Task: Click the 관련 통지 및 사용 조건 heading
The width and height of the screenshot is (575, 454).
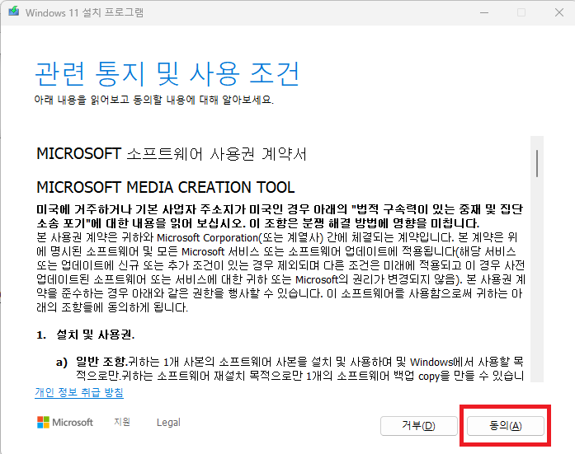Action: (167, 73)
